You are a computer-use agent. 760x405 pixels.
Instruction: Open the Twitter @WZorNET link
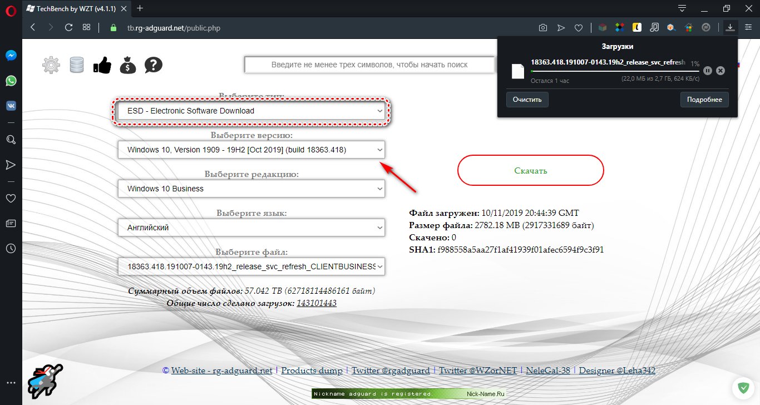pos(478,371)
